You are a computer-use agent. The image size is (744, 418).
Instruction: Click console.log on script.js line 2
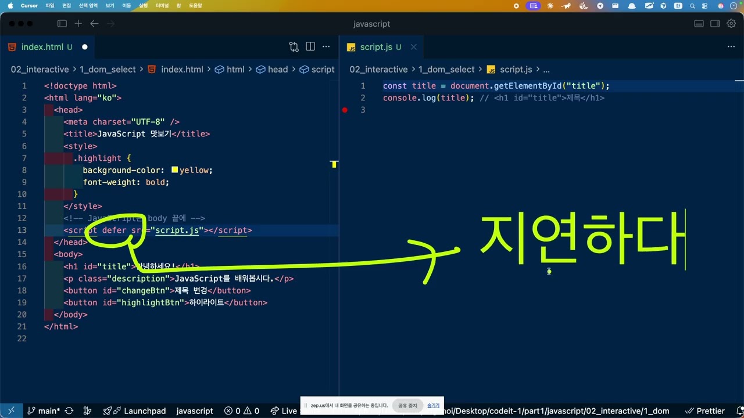(x=410, y=98)
